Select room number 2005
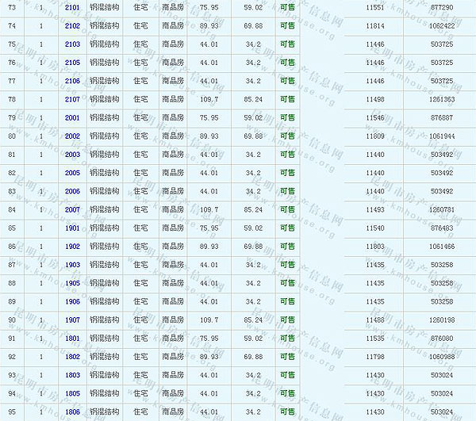The image size is (476, 421). point(72,173)
